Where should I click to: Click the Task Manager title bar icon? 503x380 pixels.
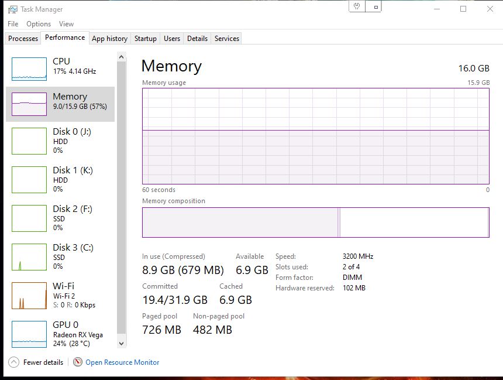[x=13, y=9]
